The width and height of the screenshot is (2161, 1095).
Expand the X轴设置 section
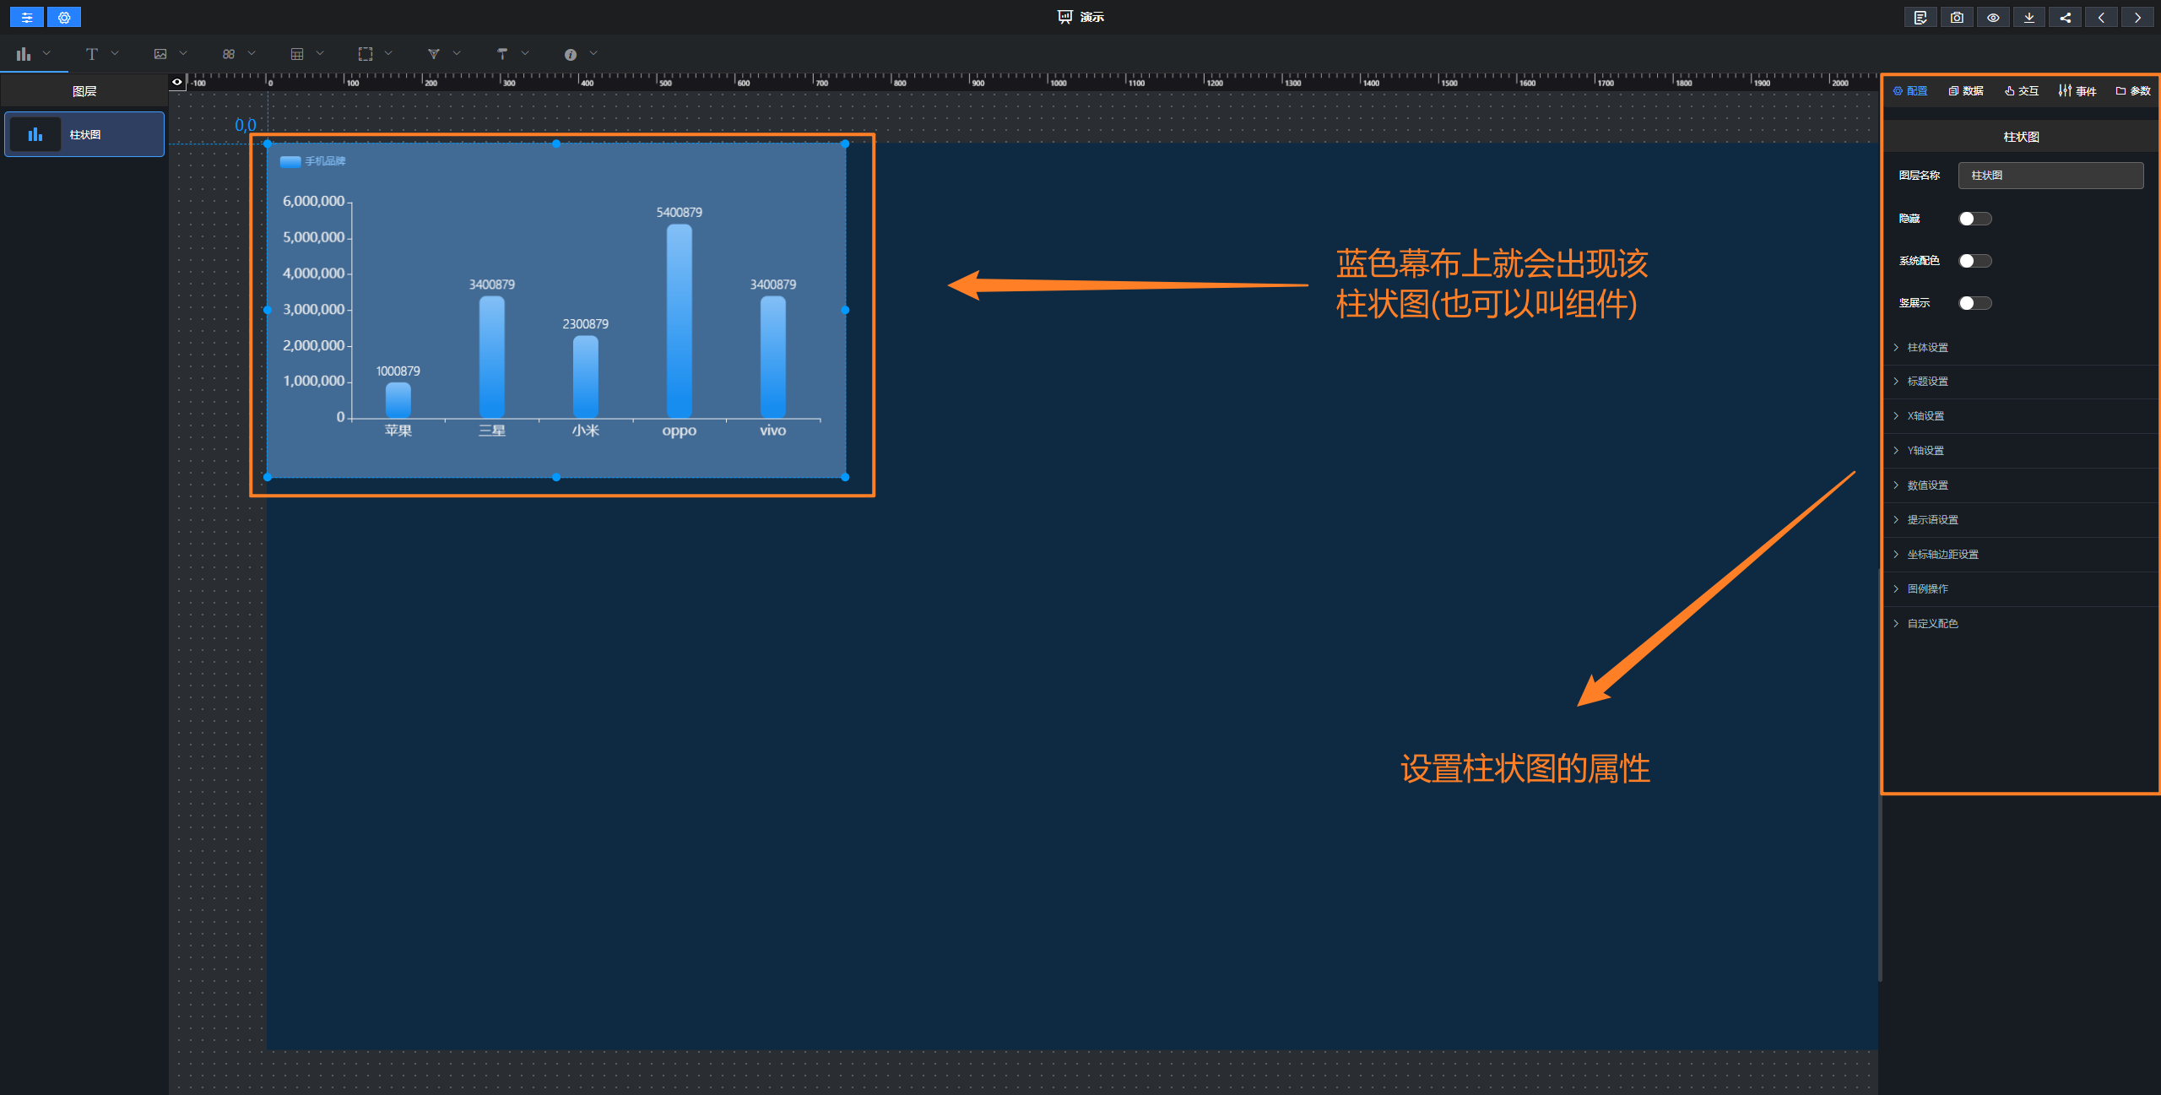pos(1925,416)
